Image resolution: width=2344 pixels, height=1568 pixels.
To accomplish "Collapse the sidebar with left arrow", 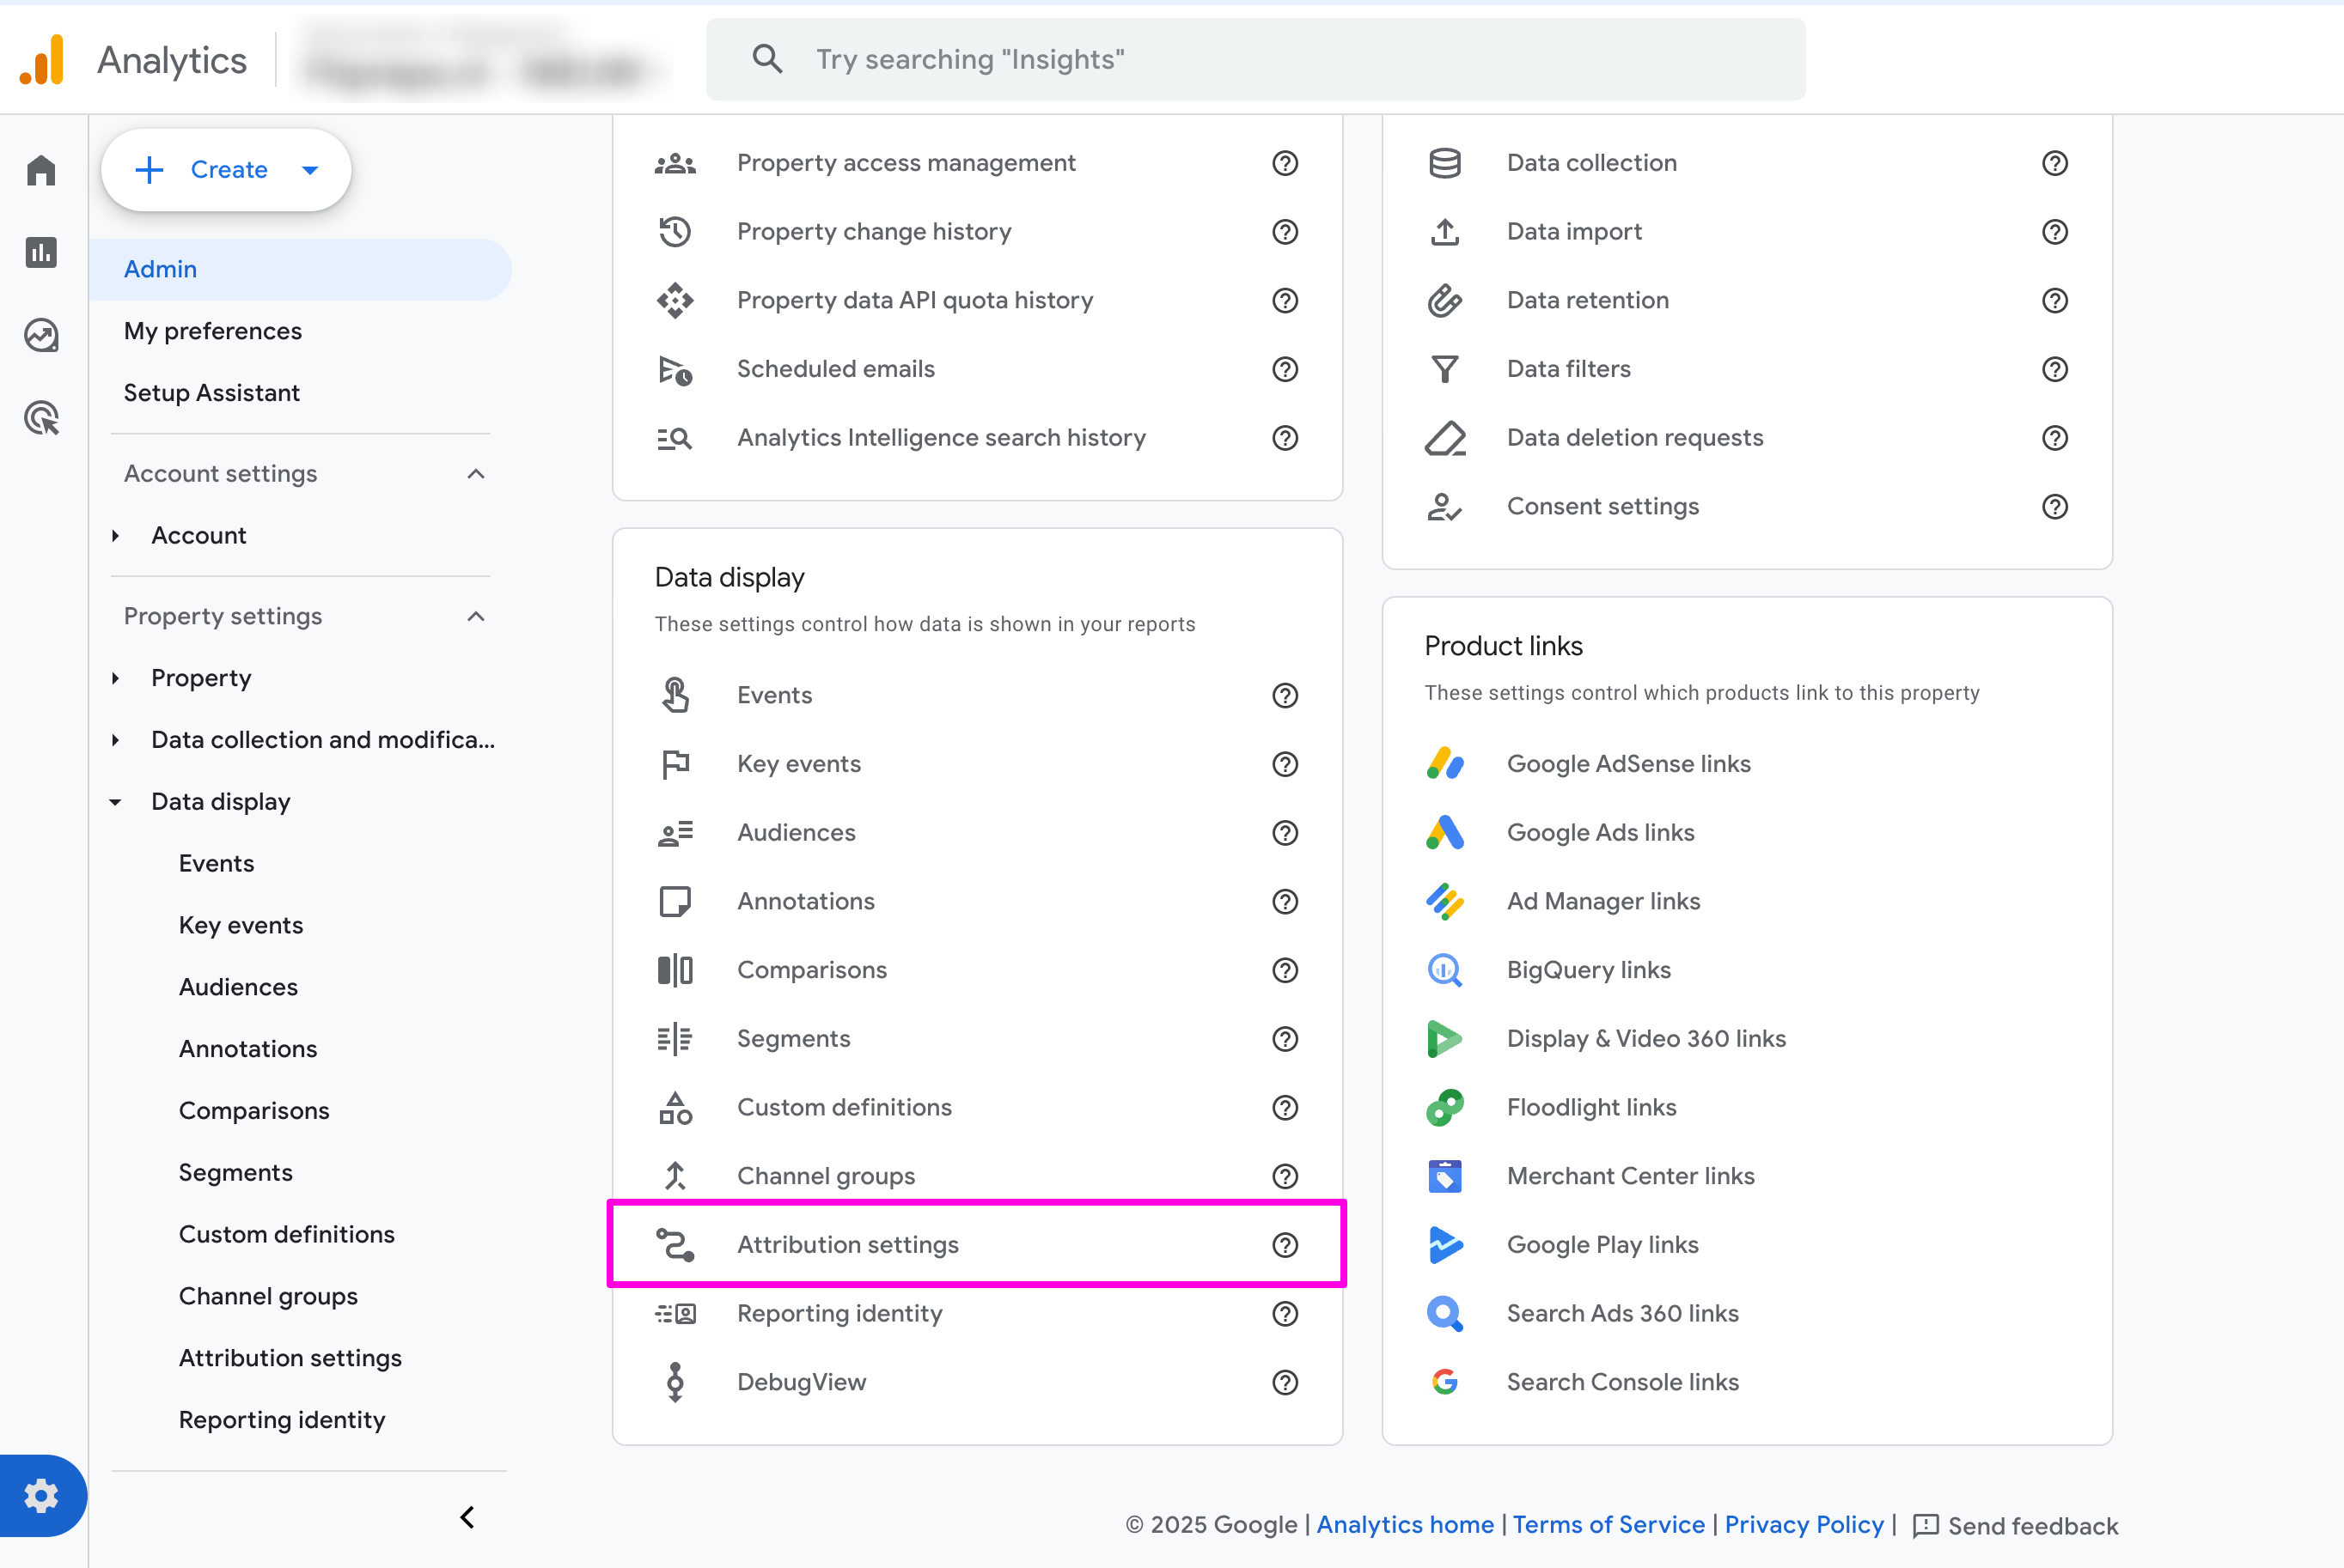I will point(467,1517).
